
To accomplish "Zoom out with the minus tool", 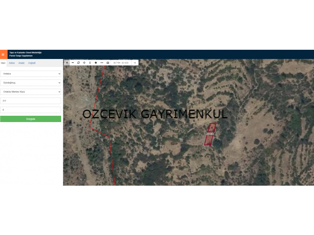I will (73, 63).
